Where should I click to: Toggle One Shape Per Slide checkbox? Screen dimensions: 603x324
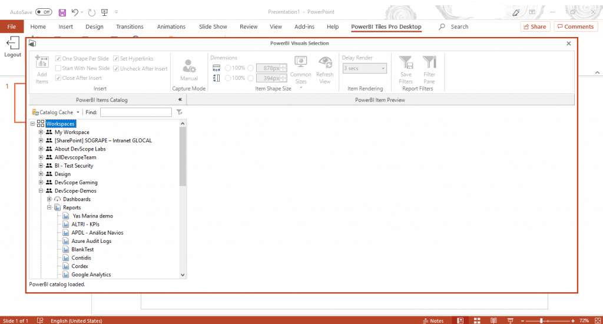click(58, 58)
